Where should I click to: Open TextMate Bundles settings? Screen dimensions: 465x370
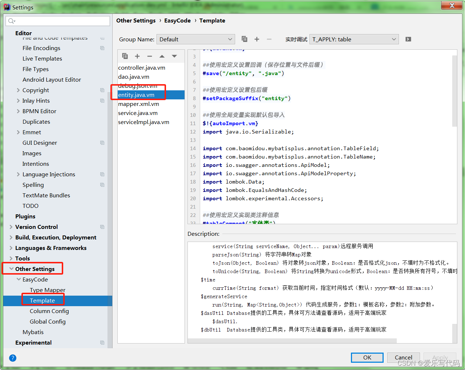46,195
